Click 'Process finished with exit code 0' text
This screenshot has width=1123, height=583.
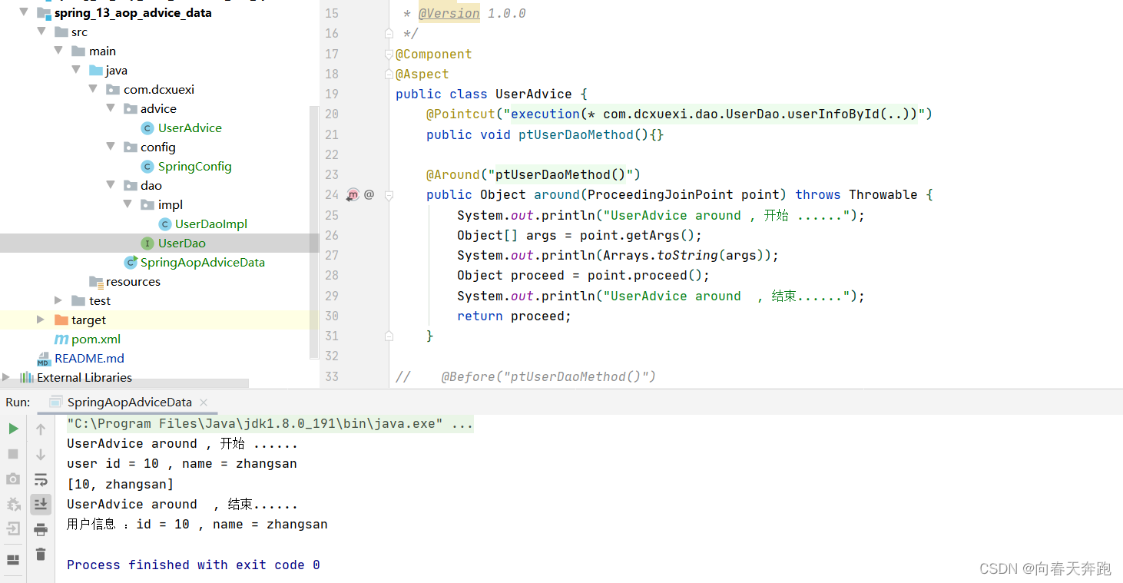(193, 565)
